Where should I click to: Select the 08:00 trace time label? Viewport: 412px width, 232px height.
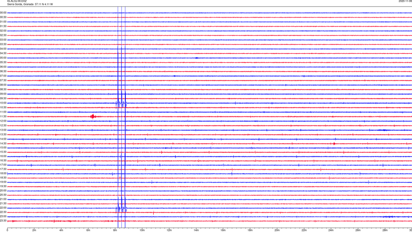[3, 85]
